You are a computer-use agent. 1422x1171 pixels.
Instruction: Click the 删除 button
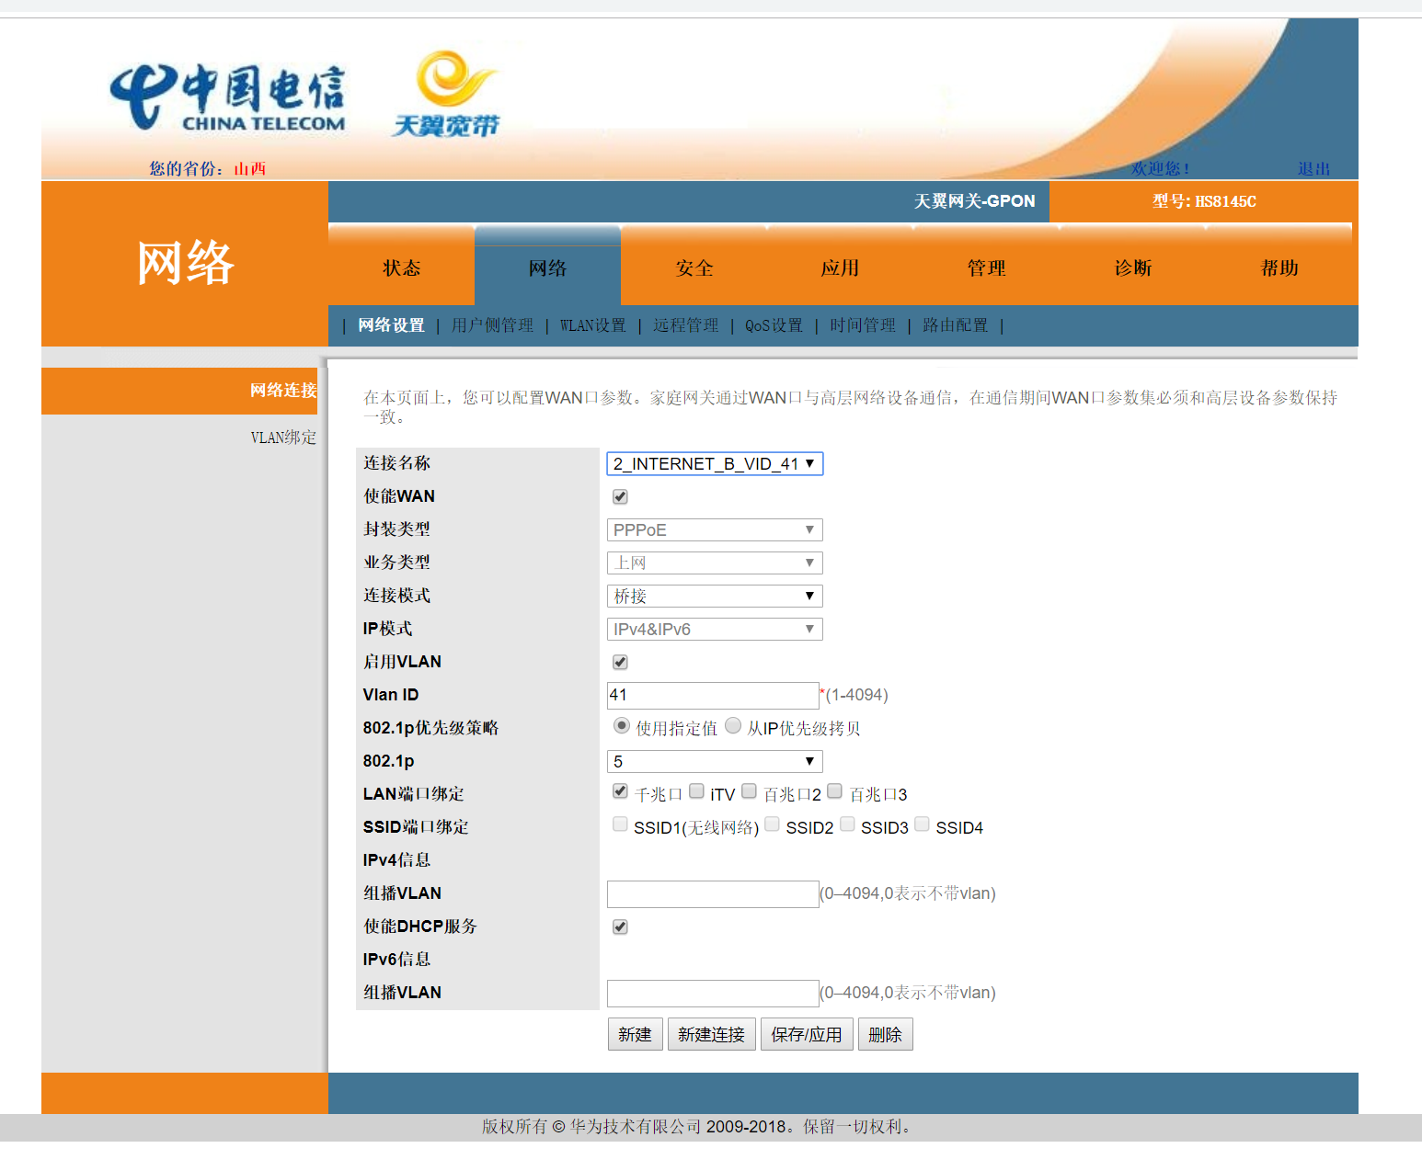click(x=885, y=1035)
